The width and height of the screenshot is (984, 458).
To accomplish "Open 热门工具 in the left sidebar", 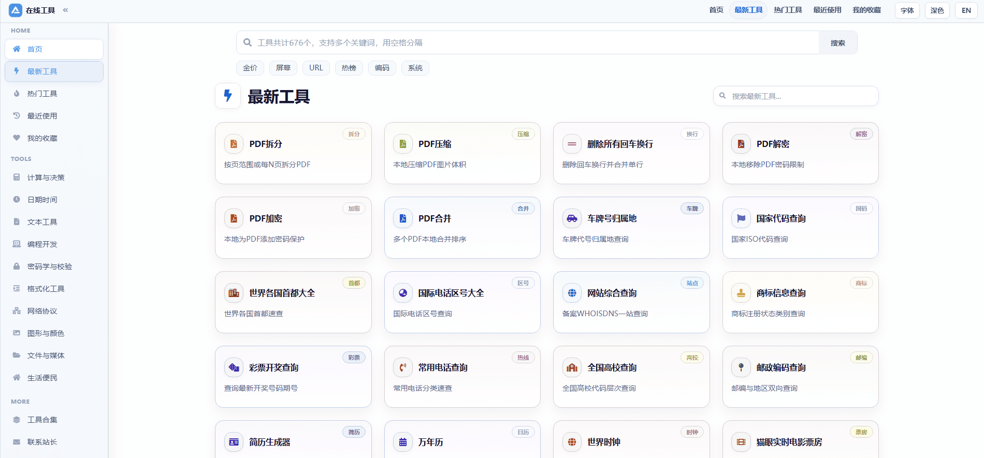I will pyautogui.click(x=54, y=94).
